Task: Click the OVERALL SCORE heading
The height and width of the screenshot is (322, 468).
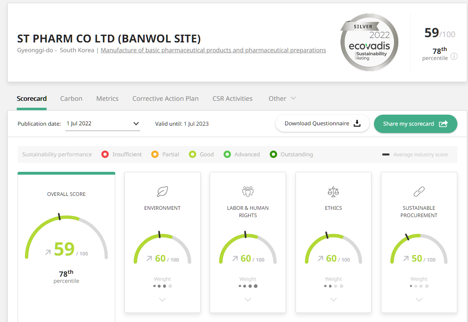Action: coord(66,194)
